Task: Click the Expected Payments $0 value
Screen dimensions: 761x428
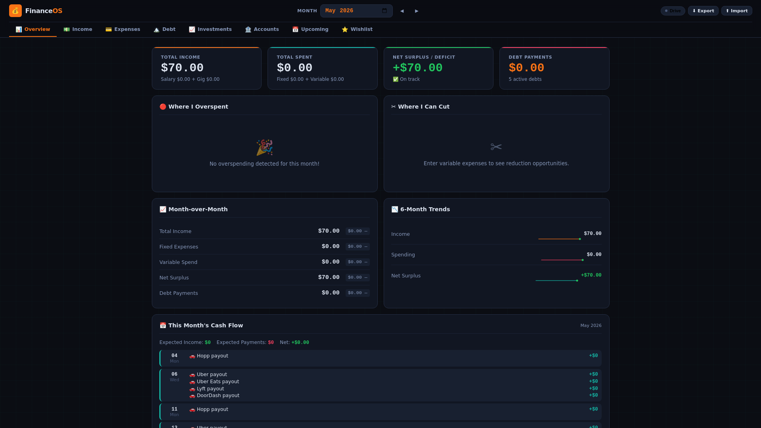Action: point(271,342)
